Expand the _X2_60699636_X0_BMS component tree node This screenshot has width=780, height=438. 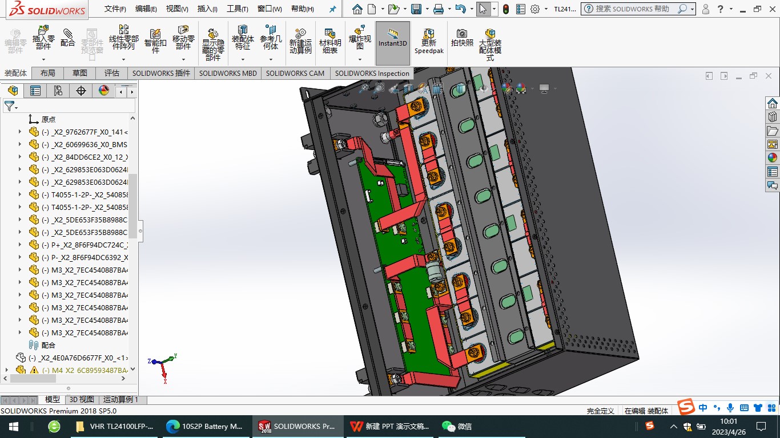[20, 145]
